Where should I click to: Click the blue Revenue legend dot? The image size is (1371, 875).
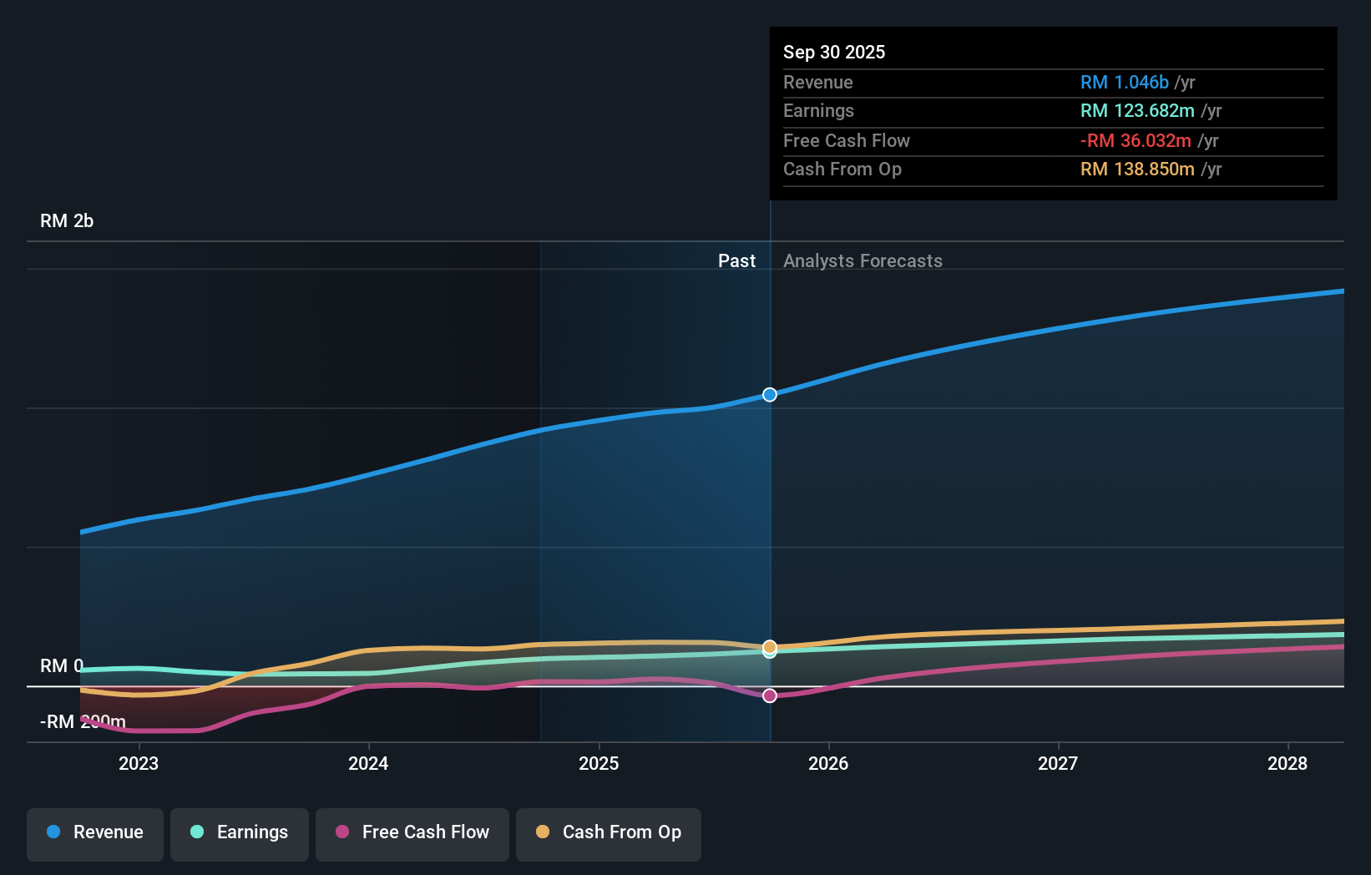[x=53, y=832]
